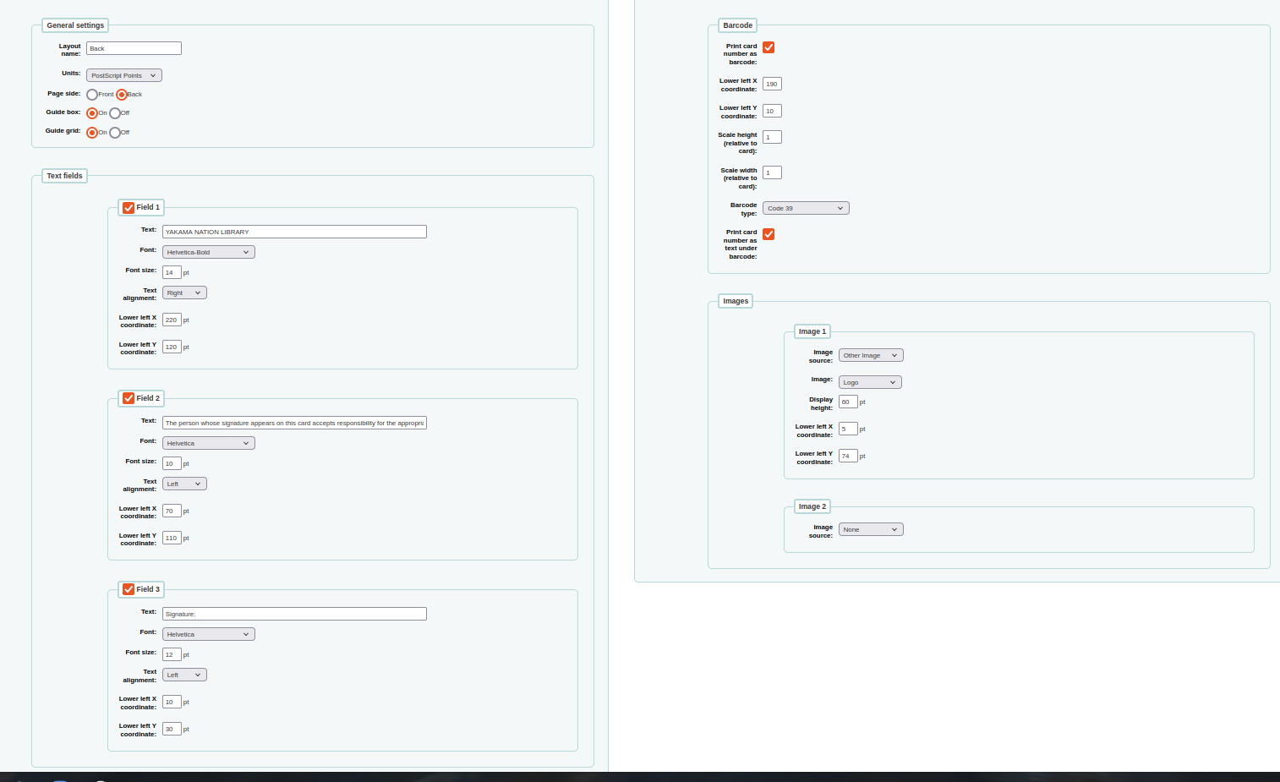The width and height of the screenshot is (1280, 782).
Task: Click the Image 1 Display height input
Action: coord(847,402)
